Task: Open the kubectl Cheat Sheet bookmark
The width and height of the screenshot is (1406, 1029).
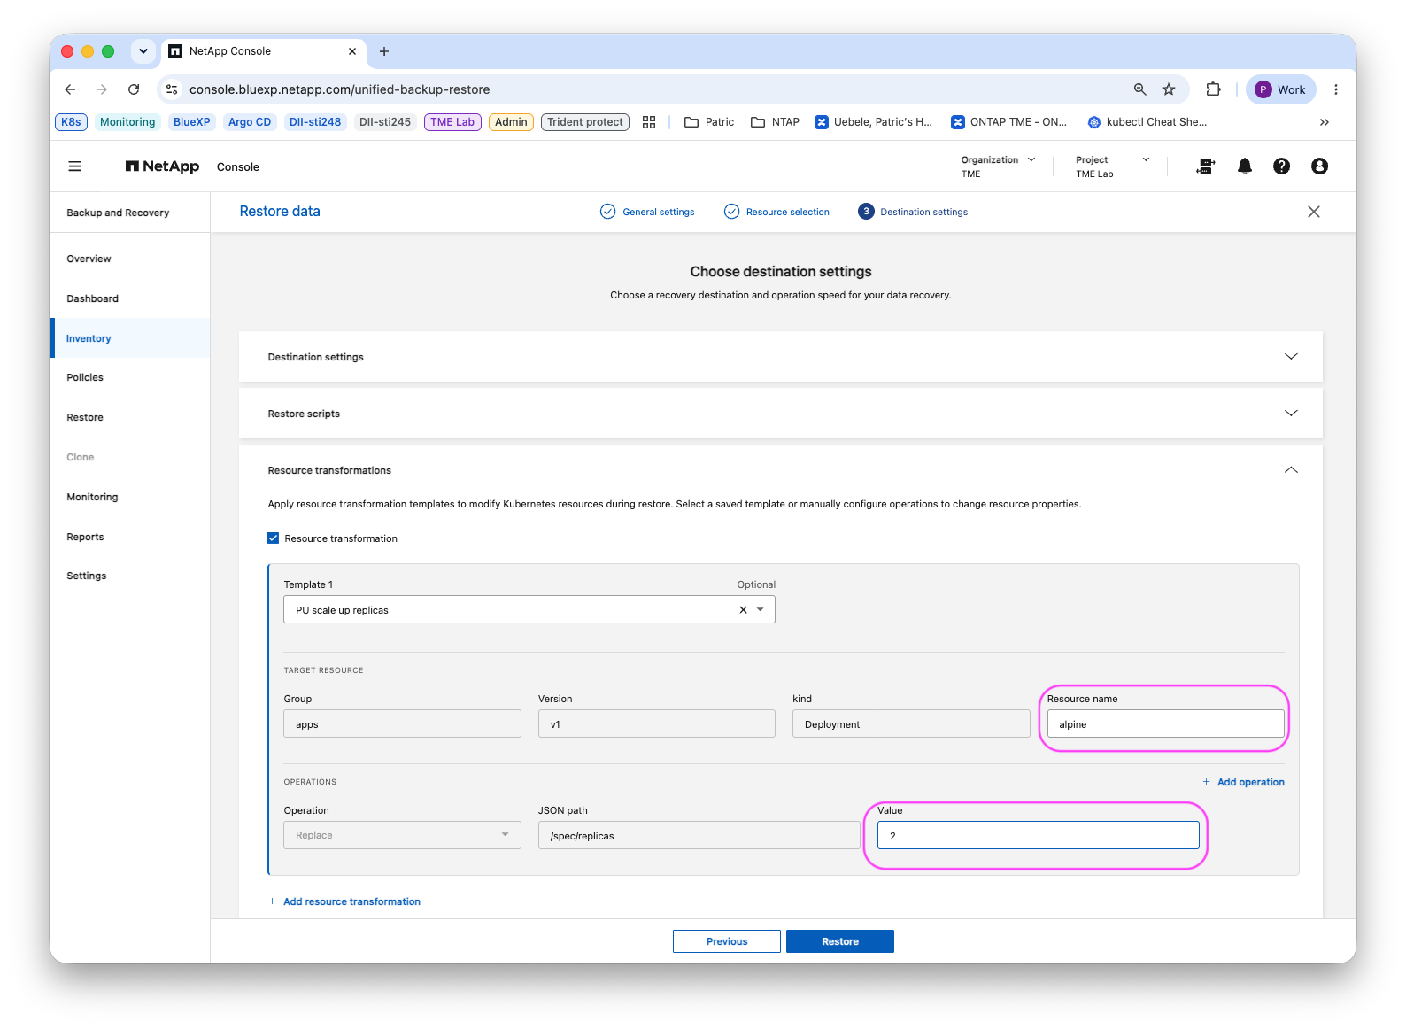Action: [1147, 122]
